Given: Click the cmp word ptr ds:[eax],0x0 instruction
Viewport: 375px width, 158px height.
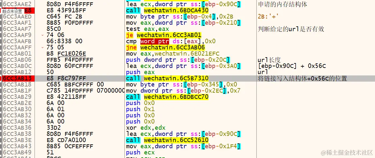Looking at the screenshot, I should [x=171, y=42].
